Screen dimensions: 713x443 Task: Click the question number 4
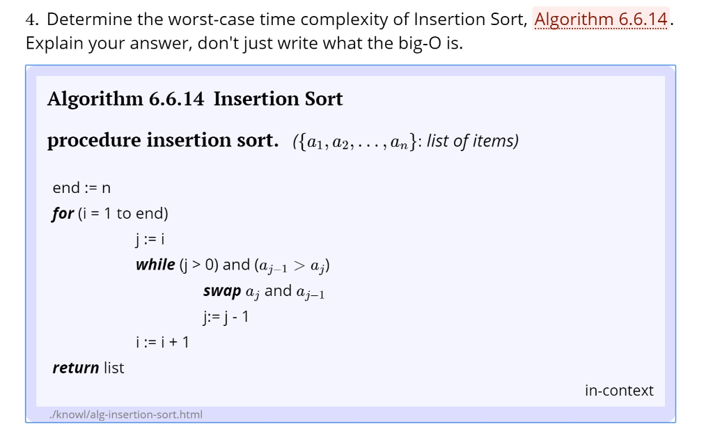tap(32, 20)
